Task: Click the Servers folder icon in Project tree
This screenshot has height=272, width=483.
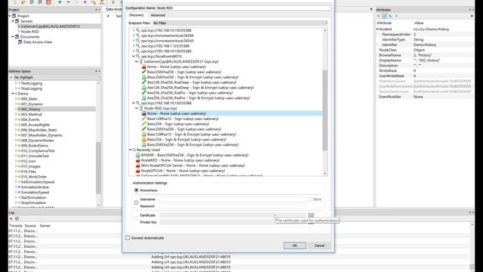Action: pos(17,21)
